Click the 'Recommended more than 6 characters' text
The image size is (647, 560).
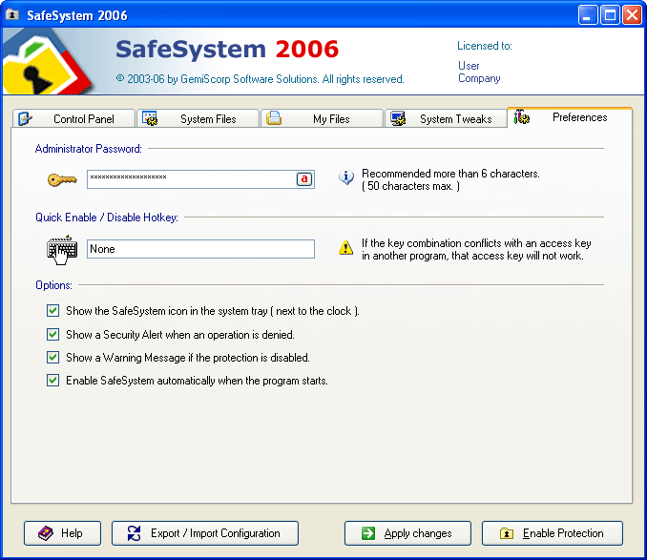[x=450, y=174]
